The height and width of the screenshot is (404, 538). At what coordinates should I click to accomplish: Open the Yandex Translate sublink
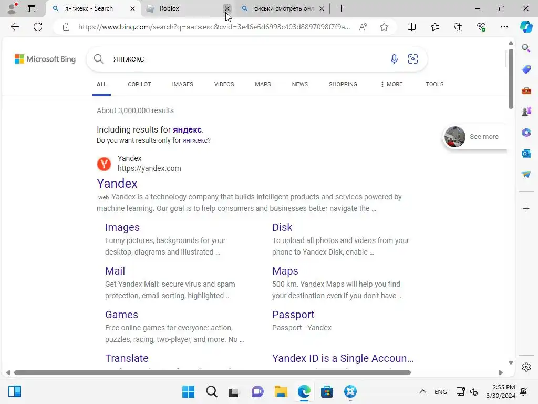127,358
